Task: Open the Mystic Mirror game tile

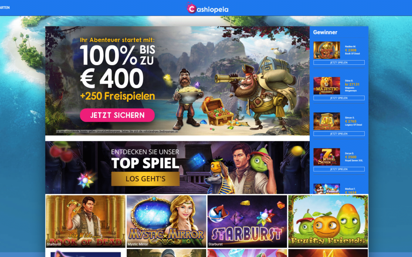Action: (166, 221)
